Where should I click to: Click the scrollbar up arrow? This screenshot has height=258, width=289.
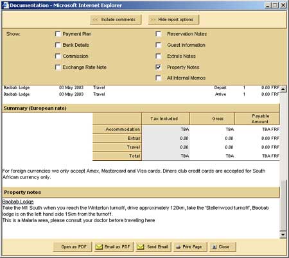click(283, 89)
